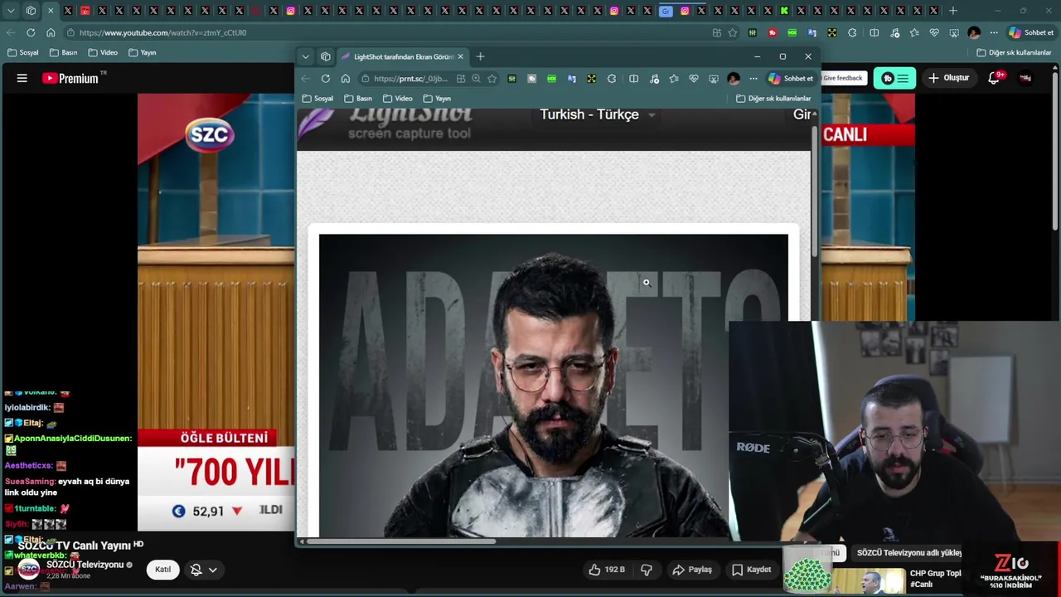Save video with Kaydet
This screenshot has width=1061, height=597.
[752, 570]
